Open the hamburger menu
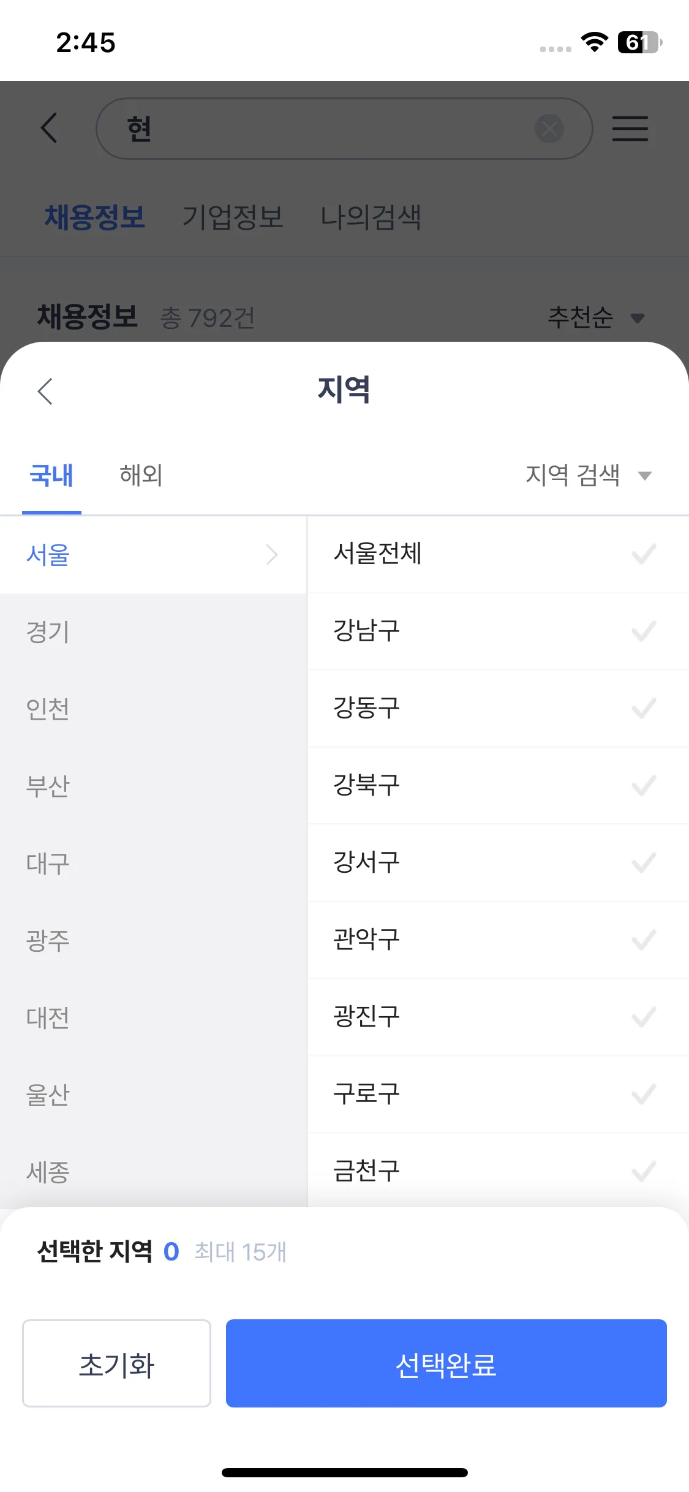This screenshot has height=1492, width=689. tap(630, 129)
